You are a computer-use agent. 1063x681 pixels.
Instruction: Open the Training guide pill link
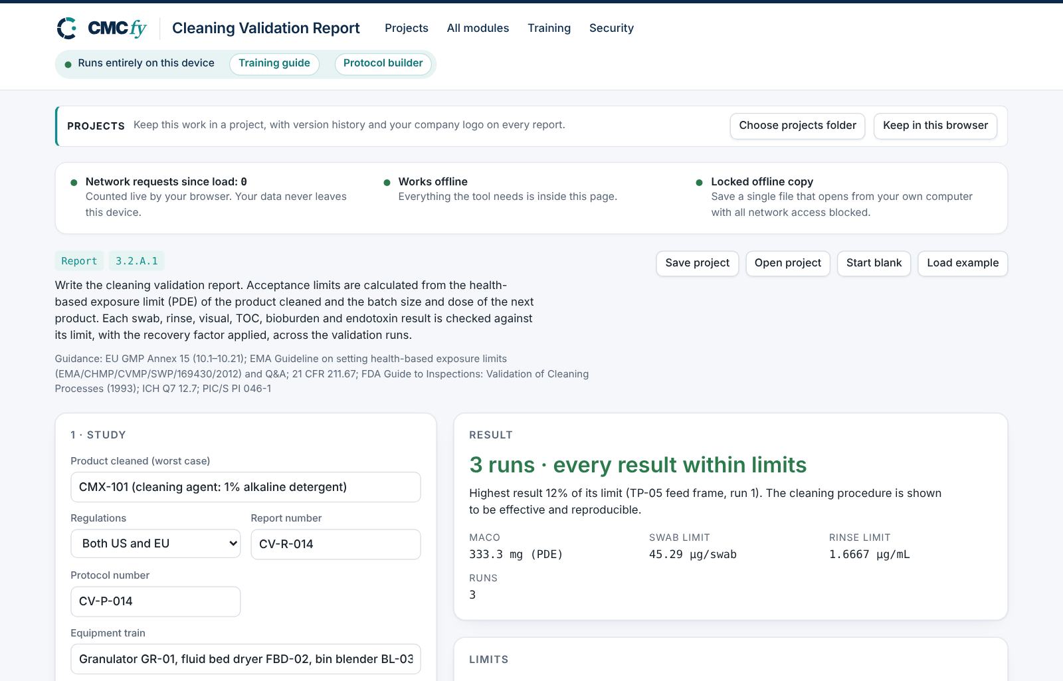click(x=274, y=64)
